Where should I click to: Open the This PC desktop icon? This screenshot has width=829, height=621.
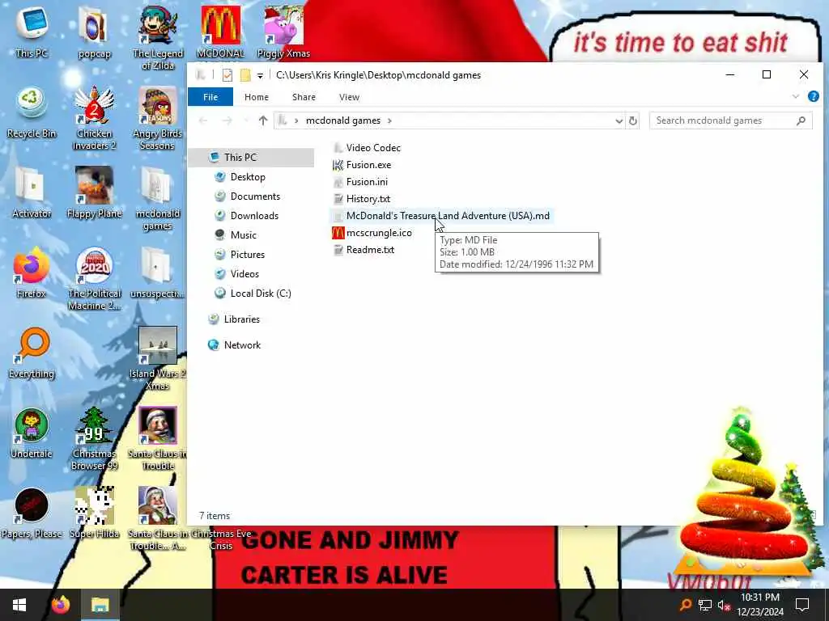pos(32,32)
